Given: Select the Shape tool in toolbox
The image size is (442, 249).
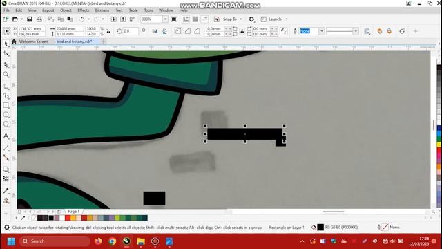Looking at the screenshot, I should tap(6, 54).
